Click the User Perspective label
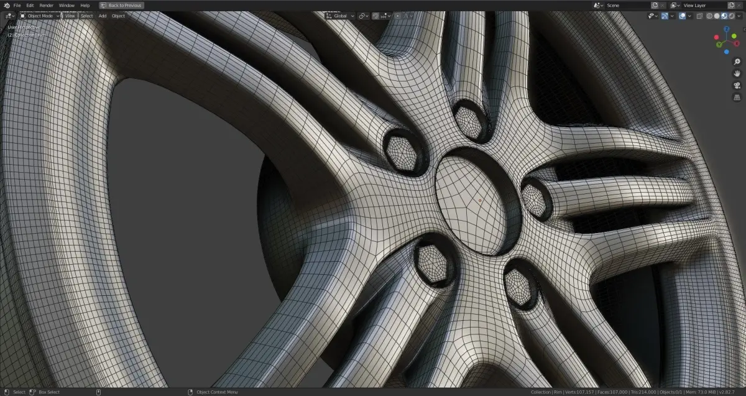This screenshot has height=396, width=746. point(24,27)
